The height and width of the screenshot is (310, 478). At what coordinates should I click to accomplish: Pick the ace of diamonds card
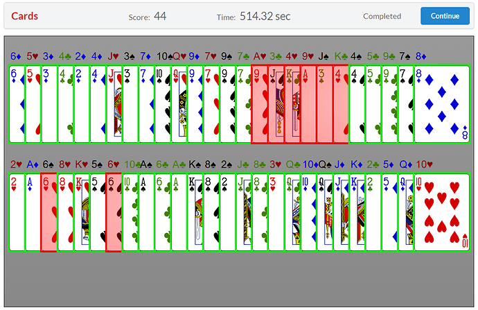(x=33, y=212)
